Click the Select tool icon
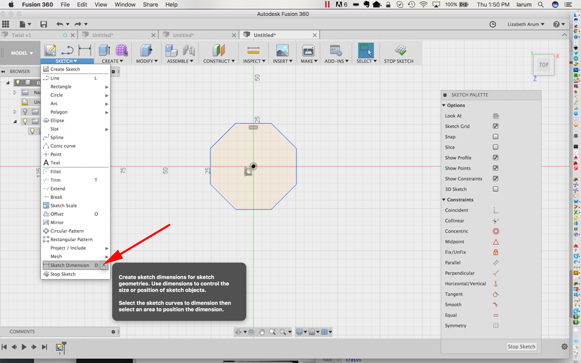Image resolution: width=581 pixels, height=363 pixels. coord(365,51)
